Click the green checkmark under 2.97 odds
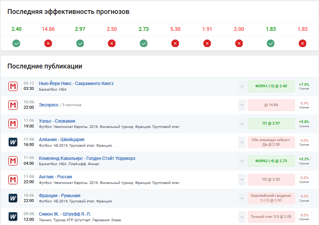Image resolution: width=319 pixels, height=225 pixels. pyautogui.click(x=80, y=44)
